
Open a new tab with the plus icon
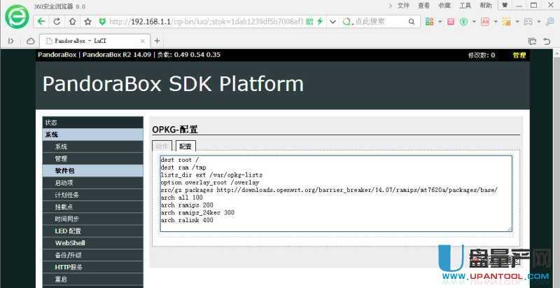pyautogui.click(x=157, y=41)
